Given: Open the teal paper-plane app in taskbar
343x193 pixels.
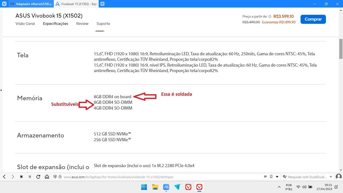Looking at the screenshot, I should pyautogui.click(x=177, y=187).
